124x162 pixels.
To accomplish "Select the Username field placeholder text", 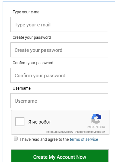I will point(26,101).
